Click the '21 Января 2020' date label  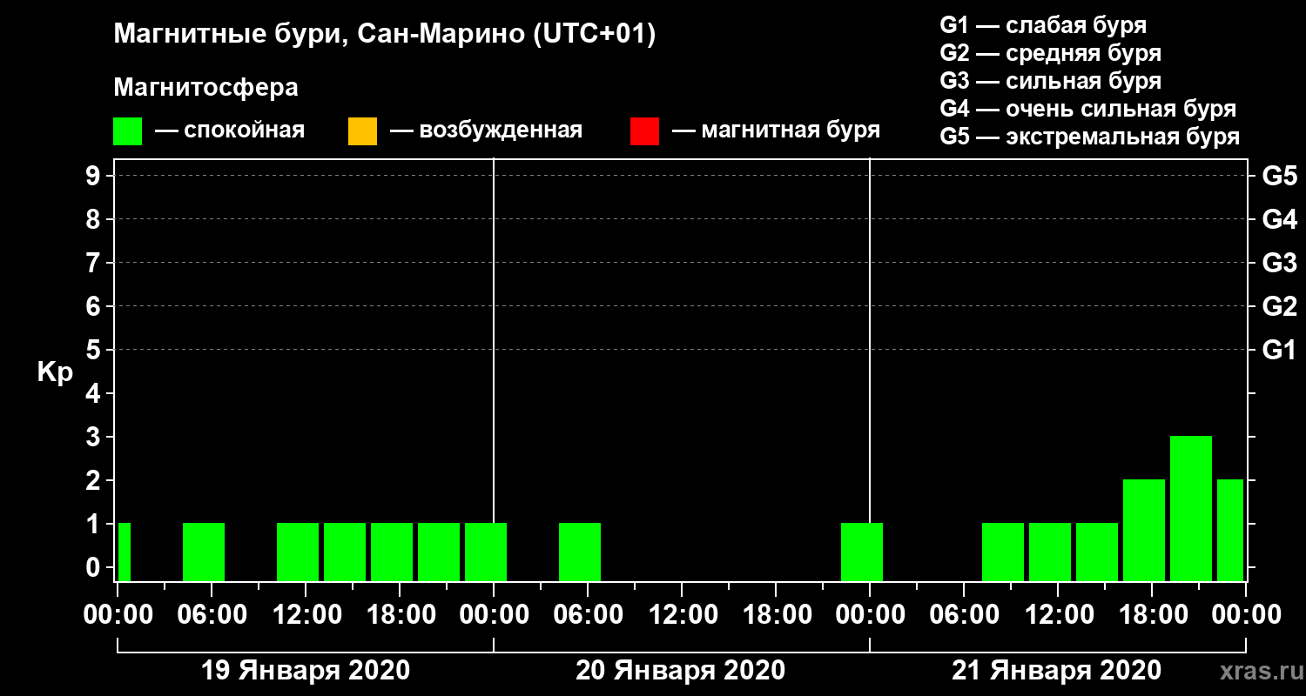(1056, 671)
